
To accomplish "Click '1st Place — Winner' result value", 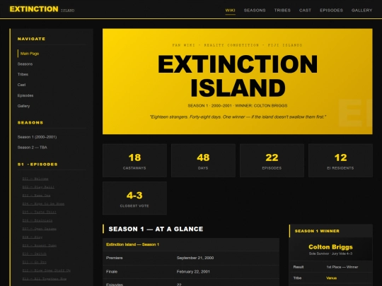I will pyautogui.click(x=342, y=267).
